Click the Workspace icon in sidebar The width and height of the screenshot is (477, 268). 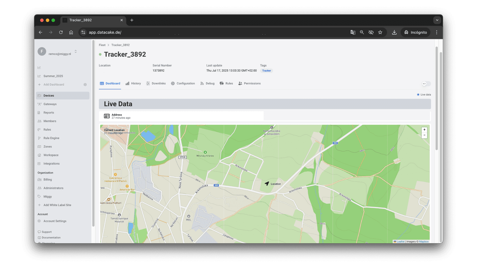coord(39,155)
